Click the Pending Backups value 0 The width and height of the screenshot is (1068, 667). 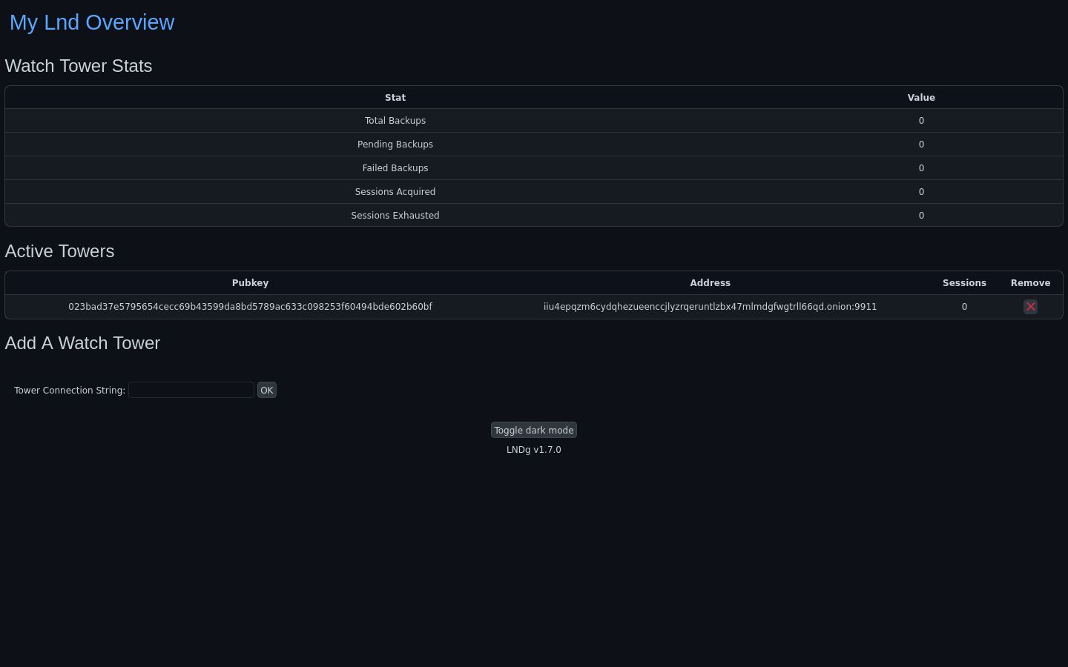(x=921, y=145)
